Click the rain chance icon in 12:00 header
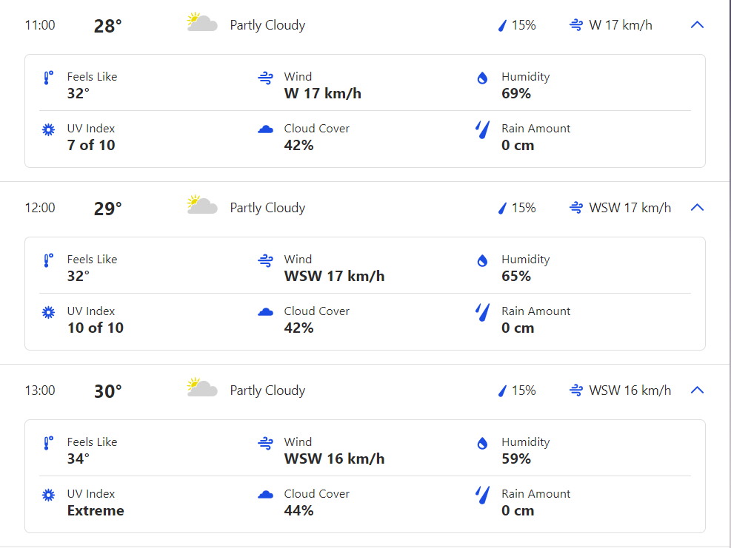The image size is (731, 548). click(x=502, y=208)
